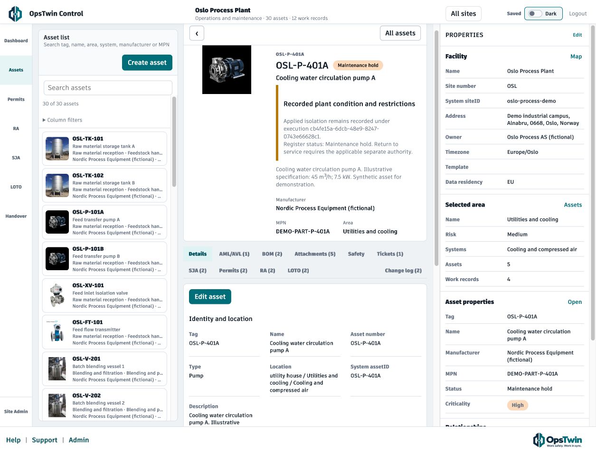Expand the Column filters section

62,120
